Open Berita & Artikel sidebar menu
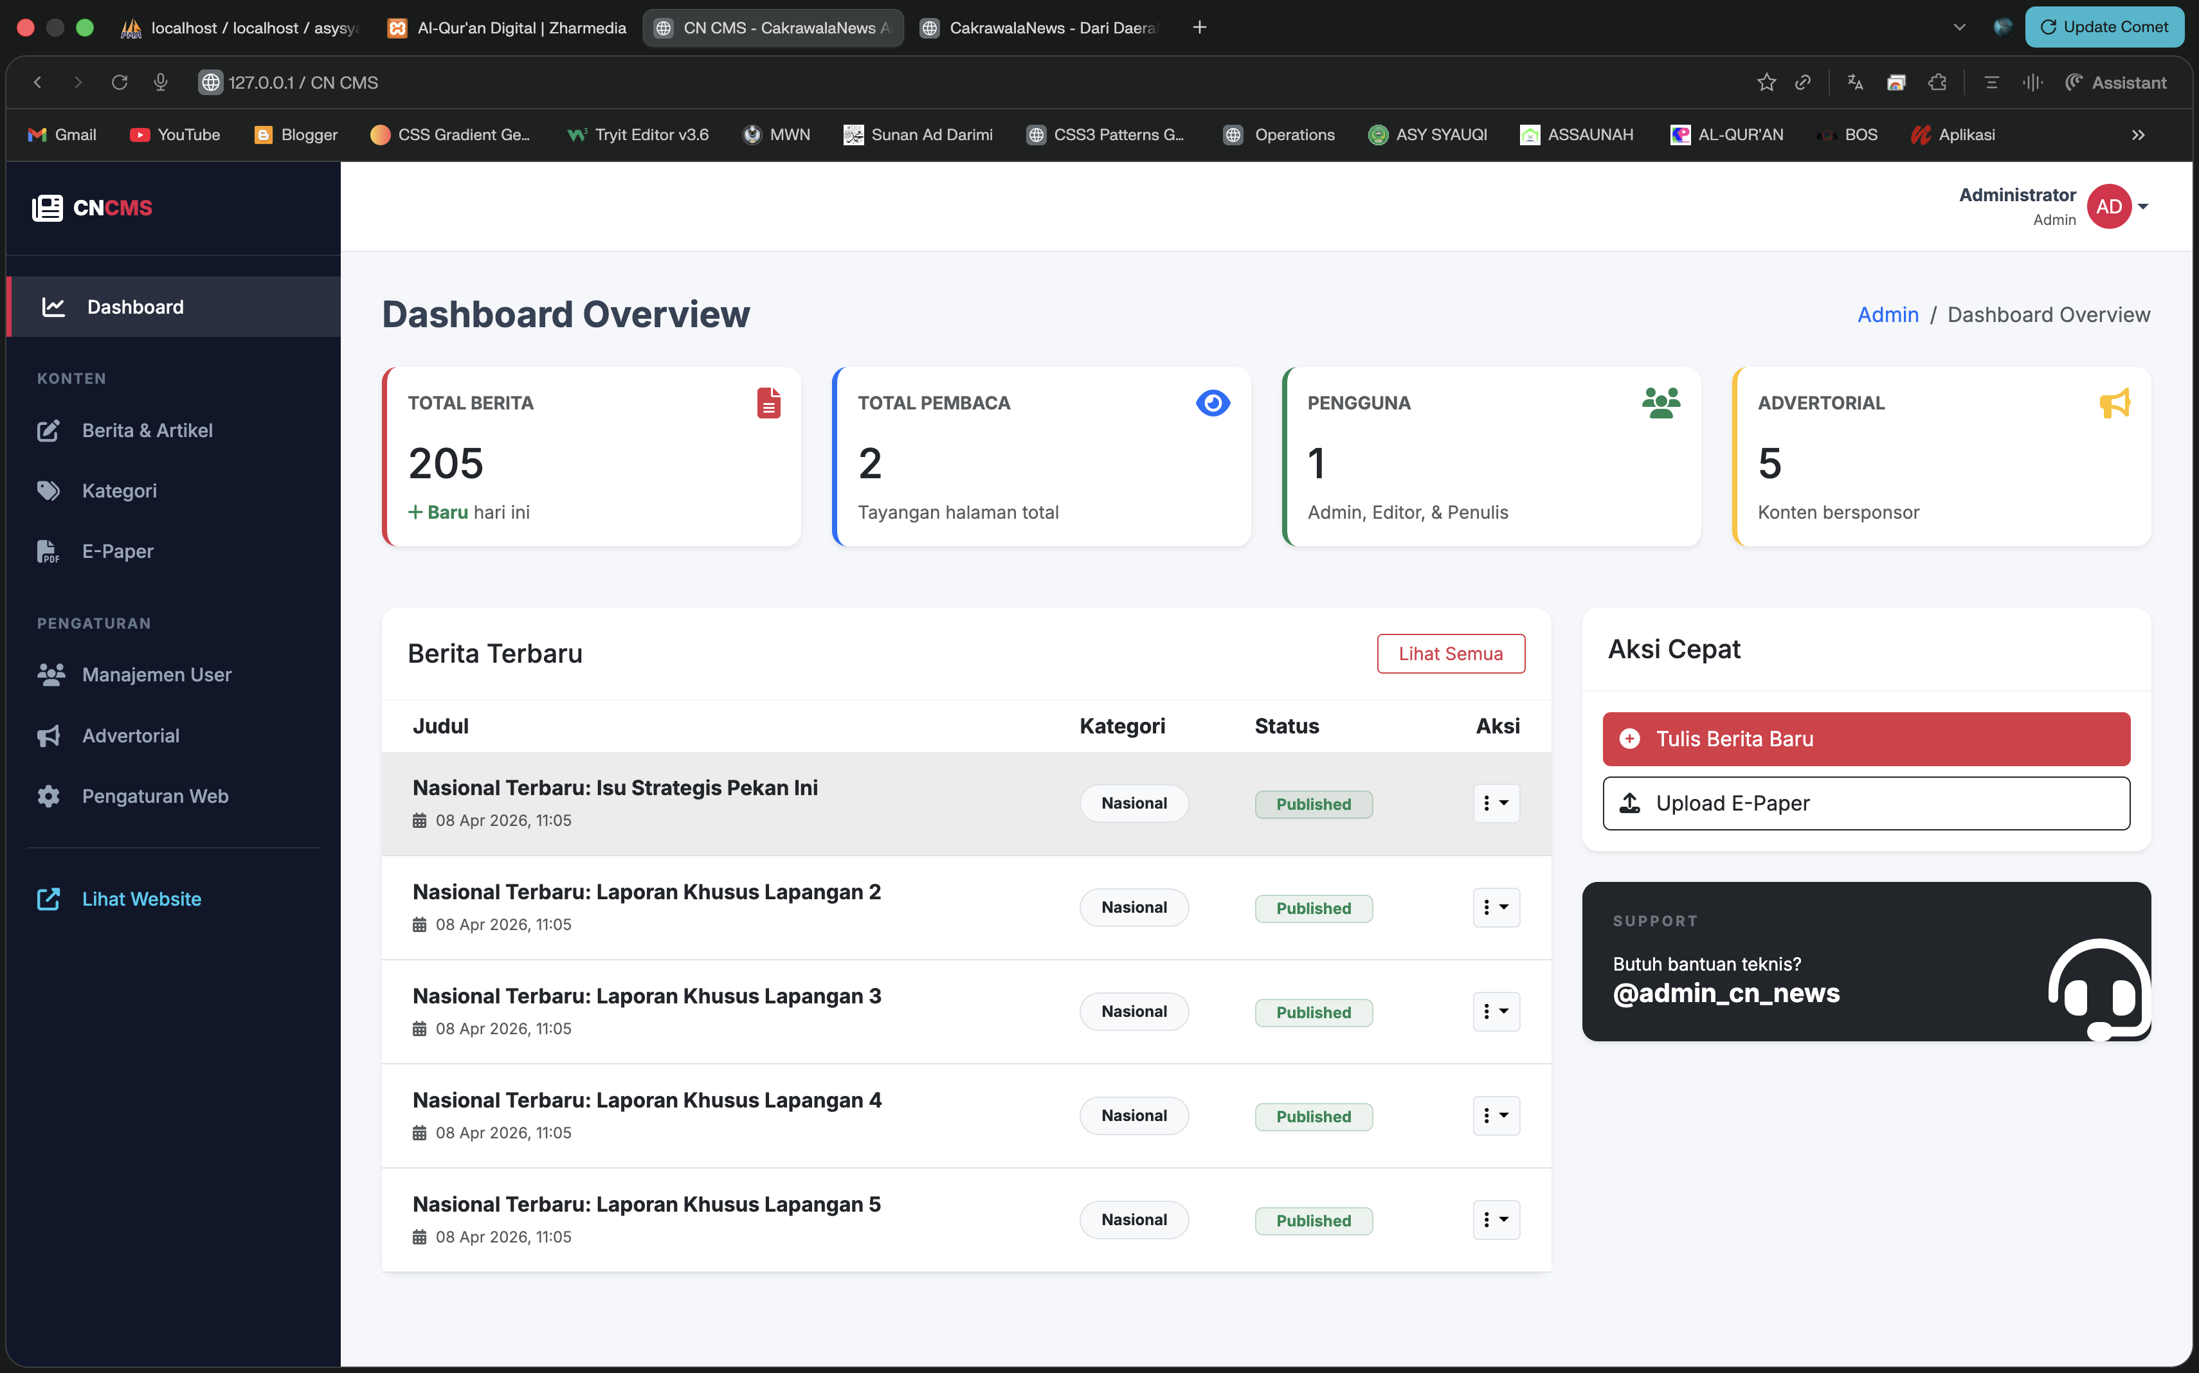Image resolution: width=2199 pixels, height=1373 pixels. pyautogui.click(x=147, y=431)
